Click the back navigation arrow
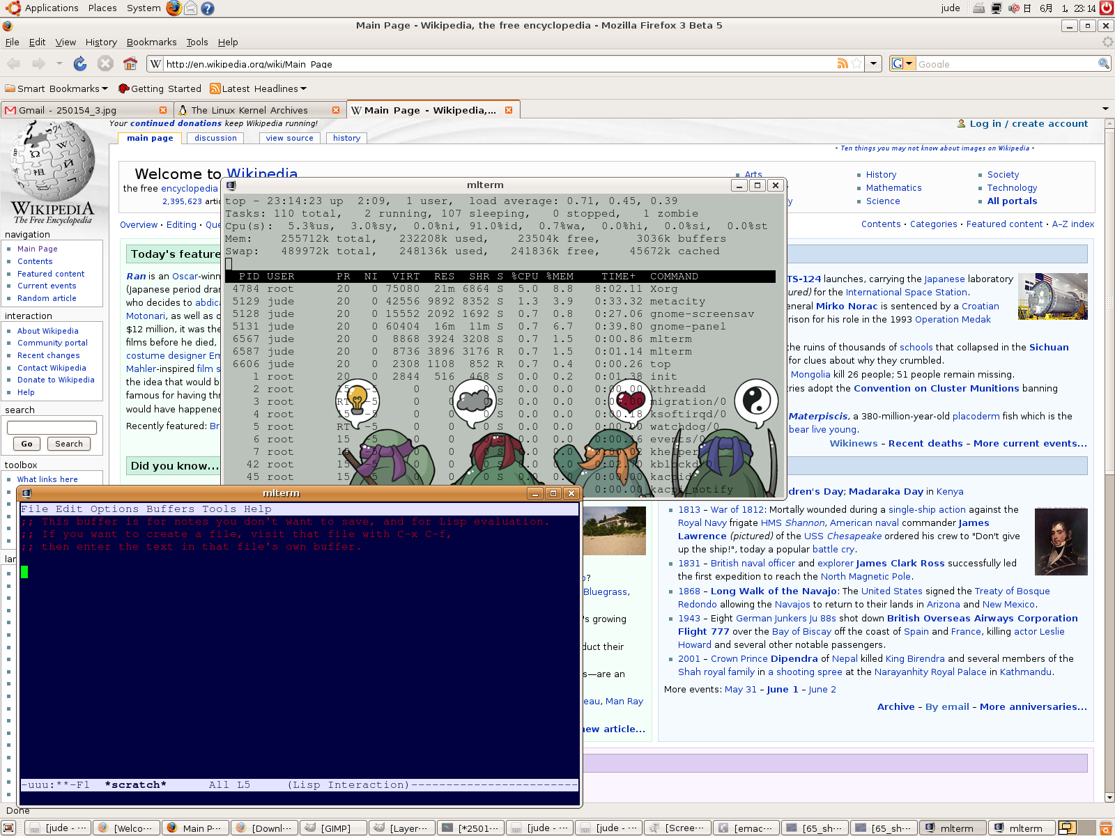1115x836 pixels. tap(13, 63)
